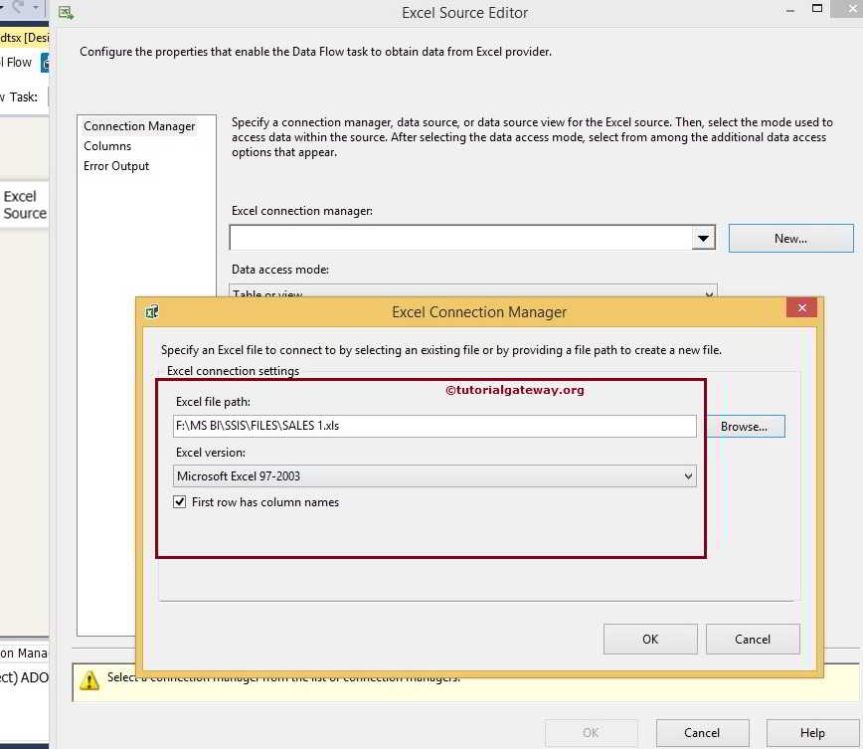This screenshot has height=749, width=863.
Task: Open the Excel version dropdown
Action: (x=691, y=475)
